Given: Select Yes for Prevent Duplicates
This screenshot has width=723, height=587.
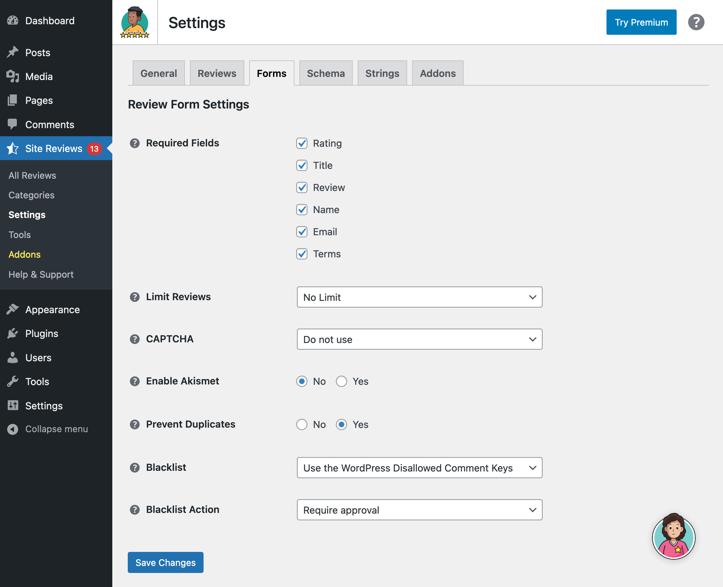Looking at the screenshot, I should pyautogui.click(x=341, y=424).
